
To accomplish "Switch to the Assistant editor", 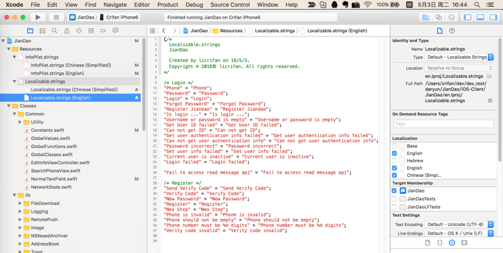I will point(438,18).
